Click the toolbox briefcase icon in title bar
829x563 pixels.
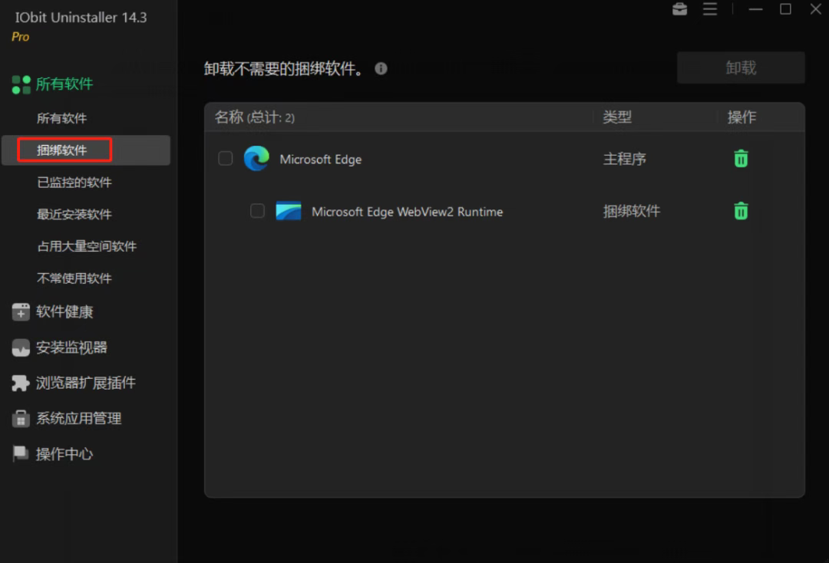(679, 9)
